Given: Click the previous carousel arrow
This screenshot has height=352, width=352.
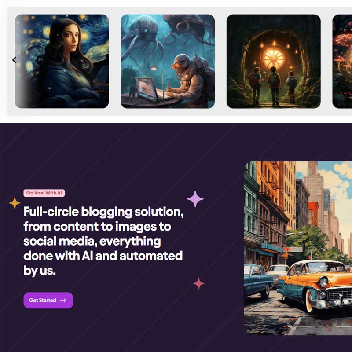Looking at the screenshot, I should (x=15, y=60).
